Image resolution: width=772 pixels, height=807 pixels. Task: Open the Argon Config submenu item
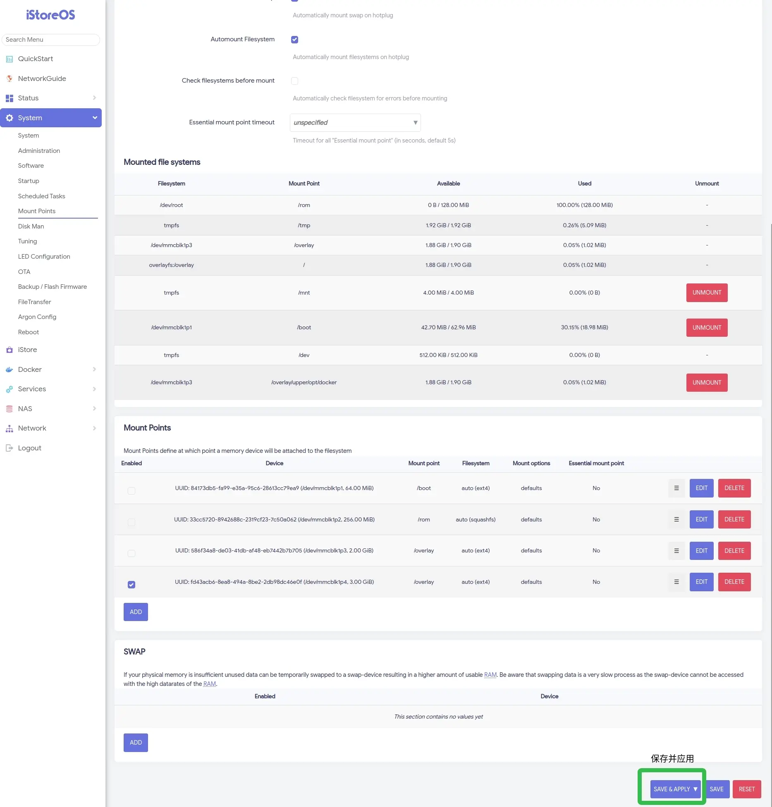37,317
